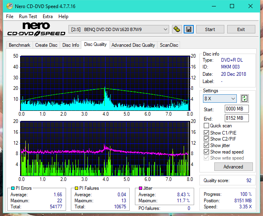Switch to the Advanced Disc Quality tab

133,45
